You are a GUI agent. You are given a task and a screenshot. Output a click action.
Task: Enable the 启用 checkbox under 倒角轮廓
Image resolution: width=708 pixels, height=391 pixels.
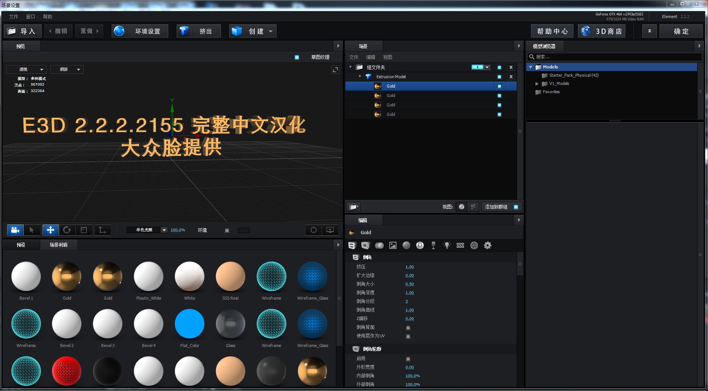click(408, 359)
